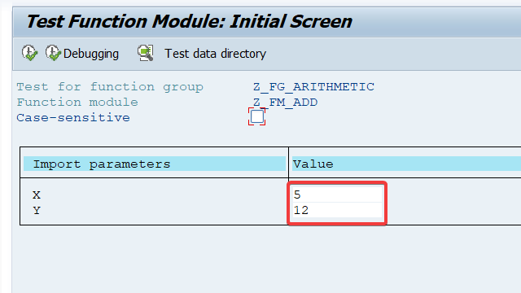Enable the Case-sensitive checkbox
Image resolution: width=521 pixels, height=293 pixels.
(x=257, y=116)
